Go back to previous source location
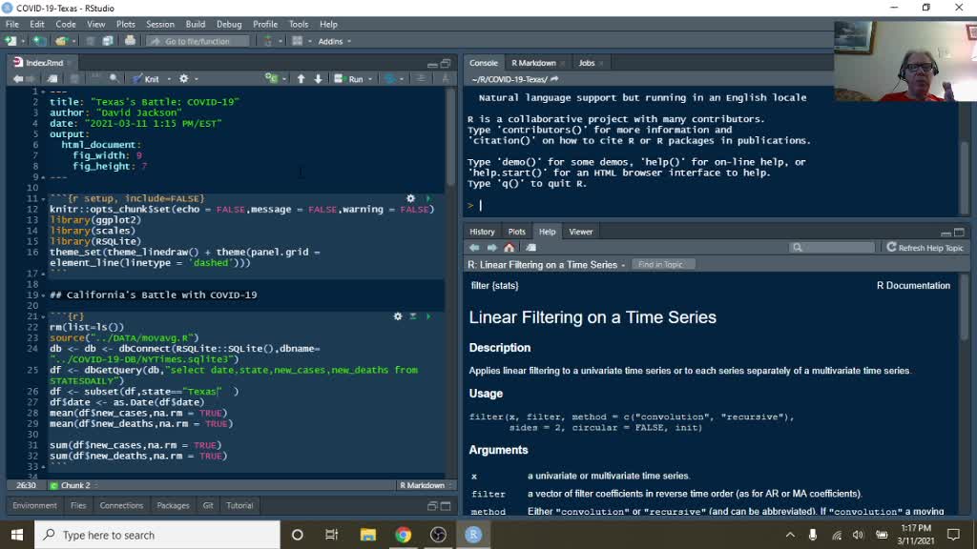Viewport: 977px width, 549px height. (17, 79)
